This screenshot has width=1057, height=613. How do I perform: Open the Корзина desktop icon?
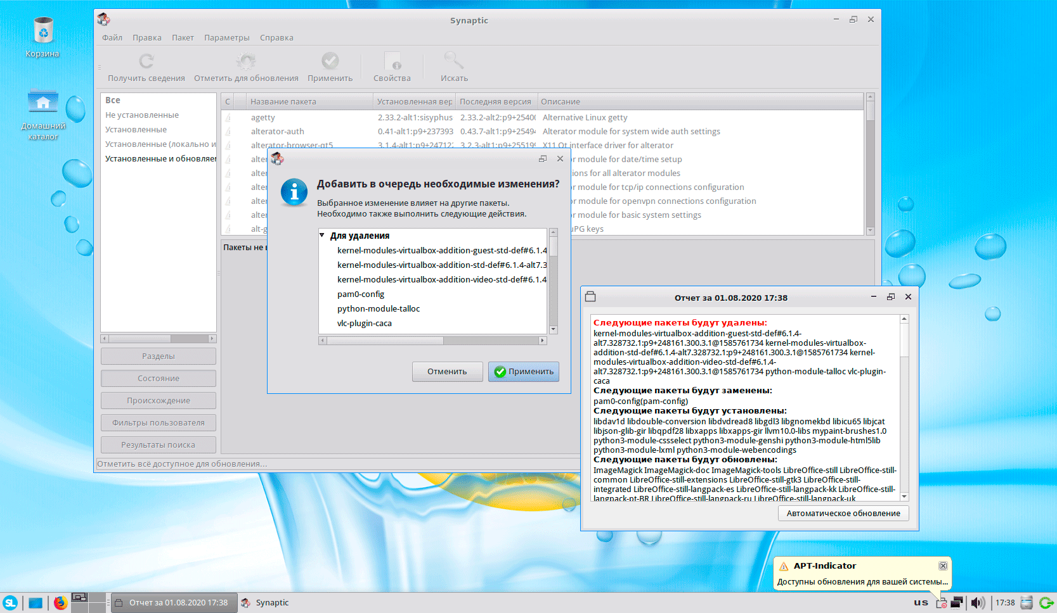coord(42,30)
